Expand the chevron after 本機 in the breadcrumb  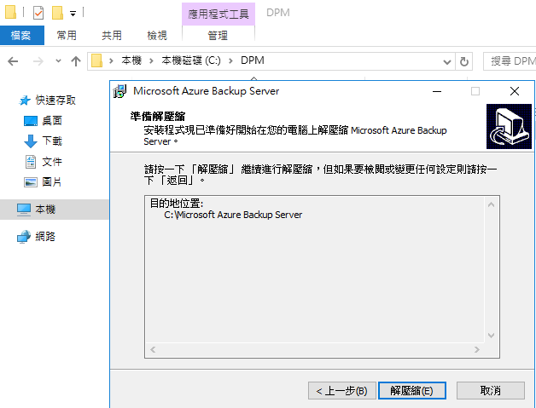tap(151, 60)
